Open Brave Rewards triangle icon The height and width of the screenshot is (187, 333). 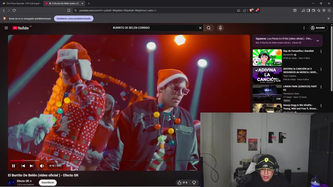[x=257, y=10]
